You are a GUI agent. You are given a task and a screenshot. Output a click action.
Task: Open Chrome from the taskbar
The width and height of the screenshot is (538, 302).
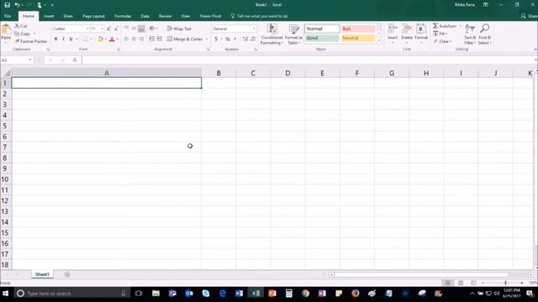(x=305, y=294)
